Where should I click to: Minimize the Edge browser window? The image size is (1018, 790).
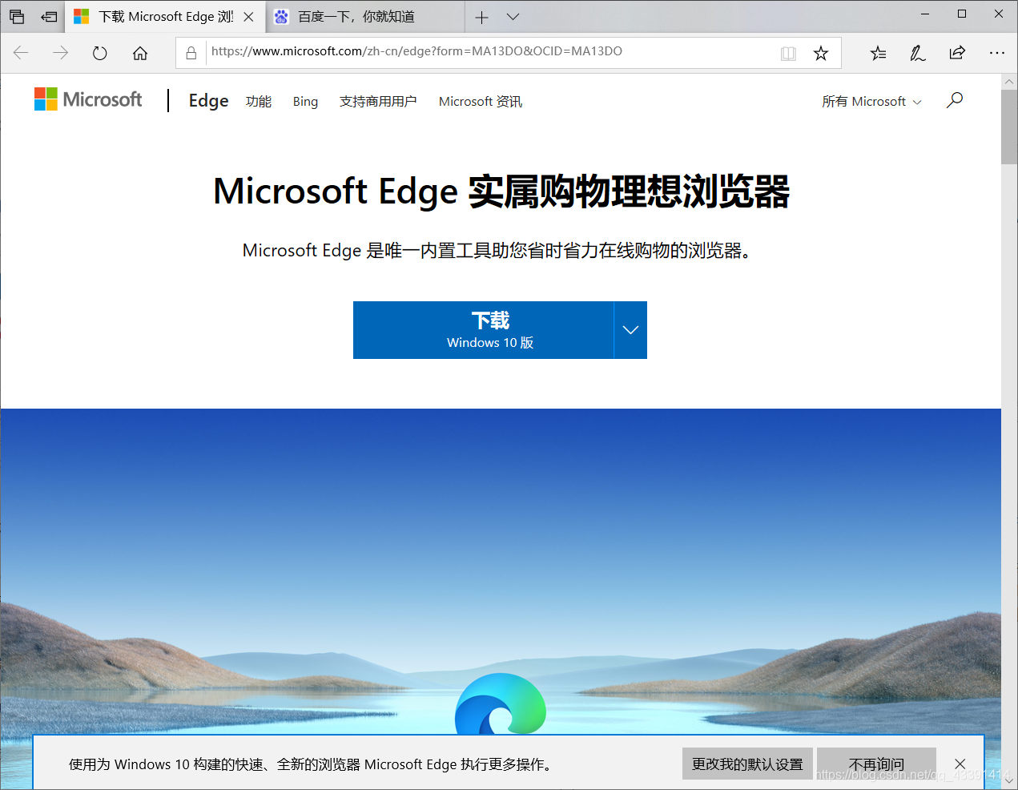pyautogui.click(x=925, y=14)
